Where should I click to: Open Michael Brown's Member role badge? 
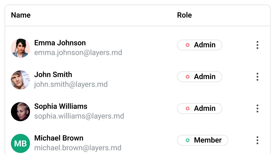click(203, 140)
